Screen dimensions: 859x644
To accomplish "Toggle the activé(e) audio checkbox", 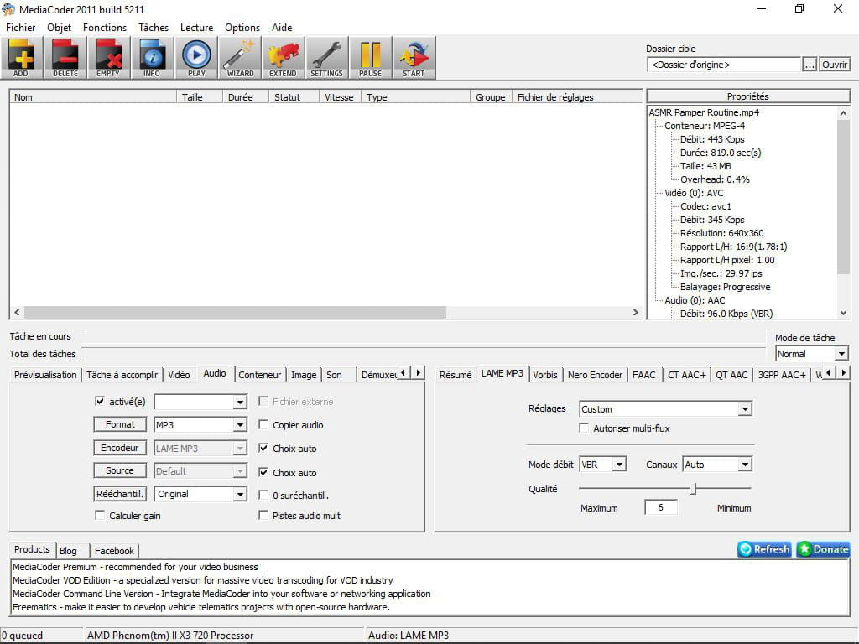I will click(100, 402).
